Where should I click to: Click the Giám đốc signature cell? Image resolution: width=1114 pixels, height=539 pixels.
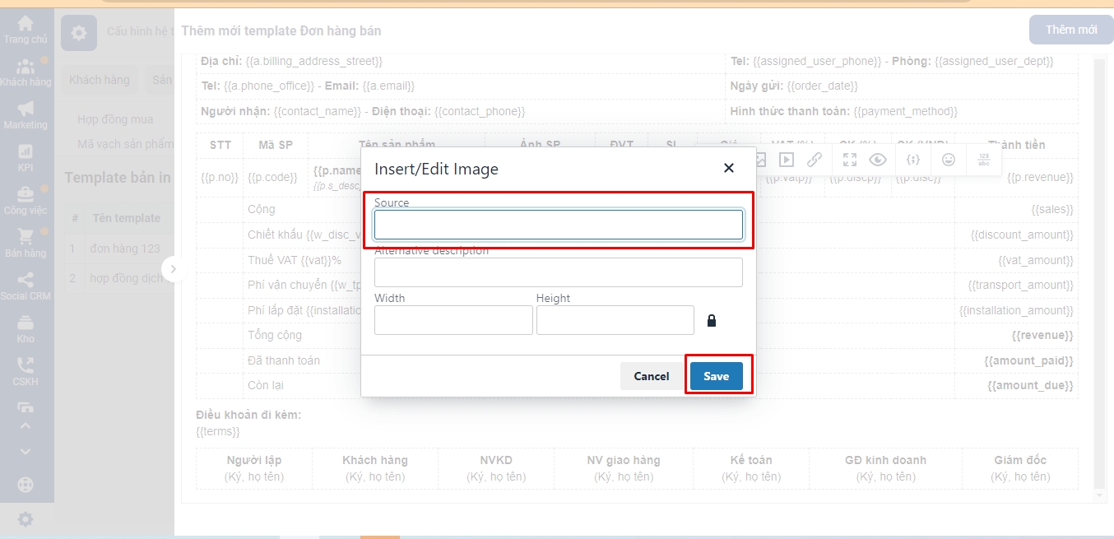pyautogui.click(x=1020, y=468)
